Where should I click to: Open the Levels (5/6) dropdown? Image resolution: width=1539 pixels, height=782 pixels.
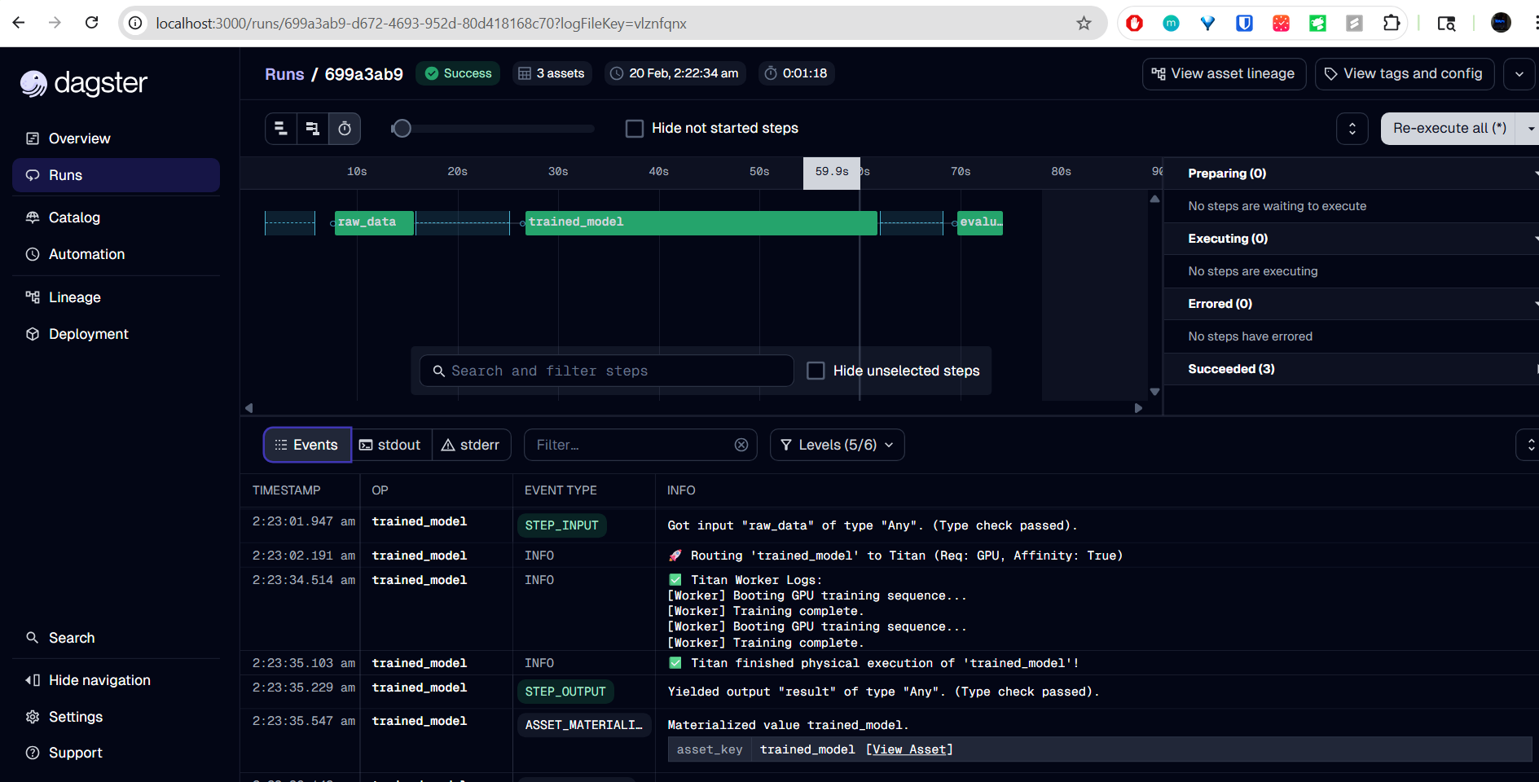[837, 445]
